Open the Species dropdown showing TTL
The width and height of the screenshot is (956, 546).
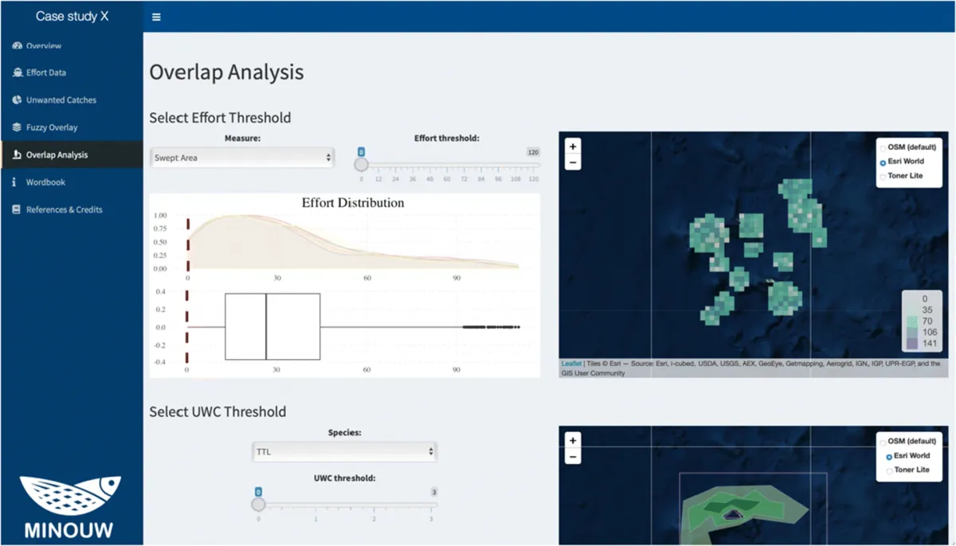pyautogui.click(x=344, y=451)
